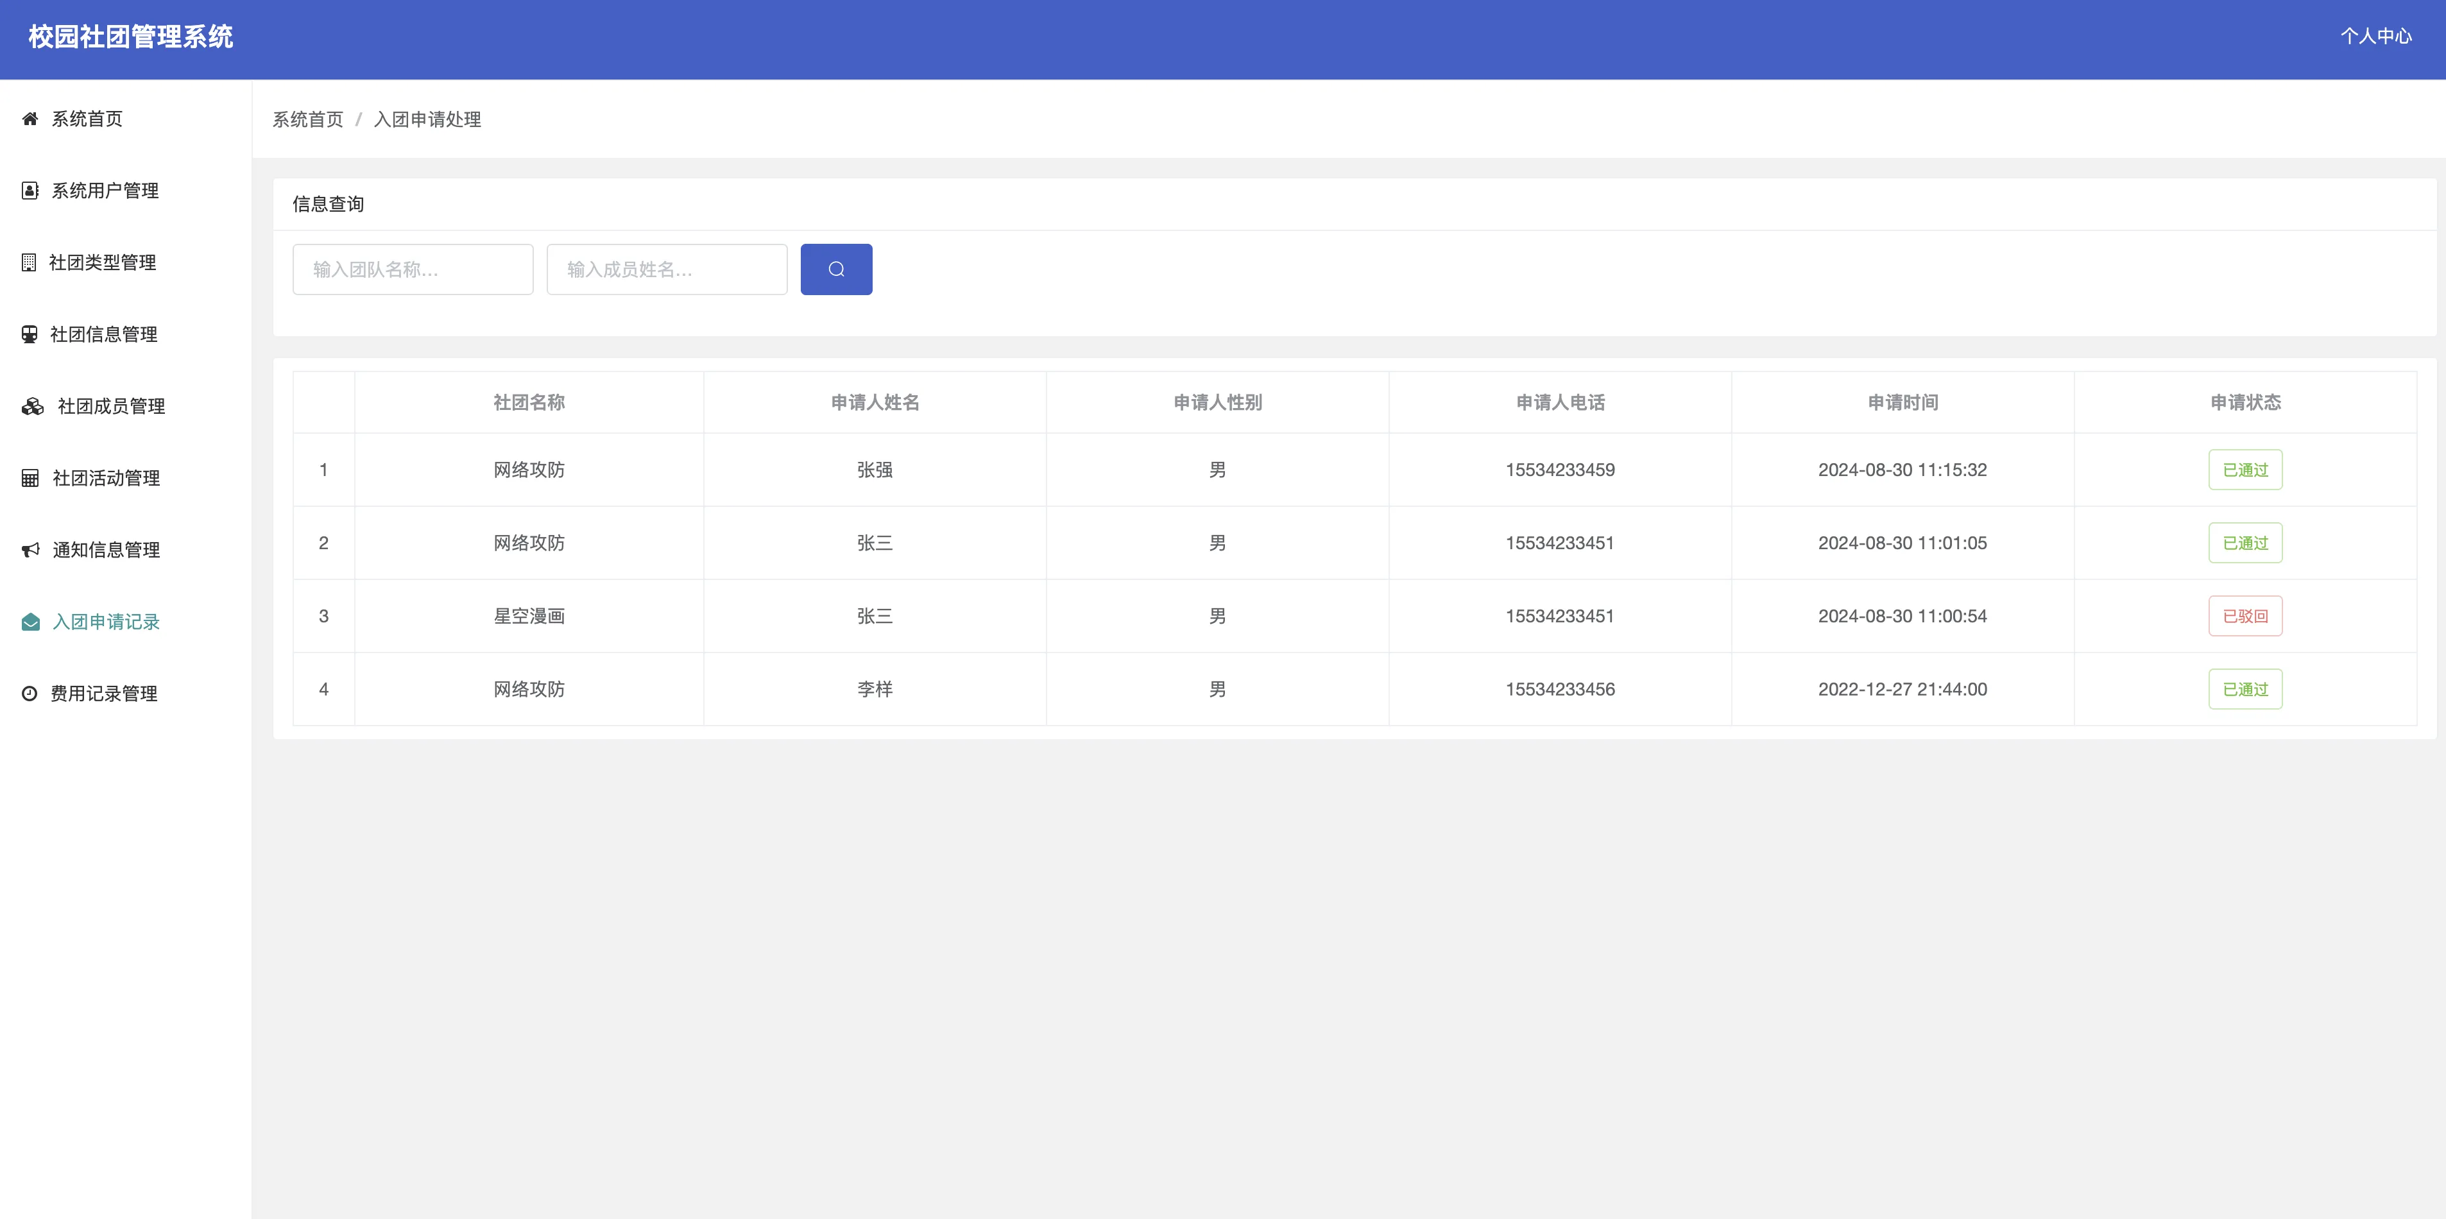Click the user card icon for 系统用户管理
Viewport: 2446px width, 1219px height.
click(30, 191)
